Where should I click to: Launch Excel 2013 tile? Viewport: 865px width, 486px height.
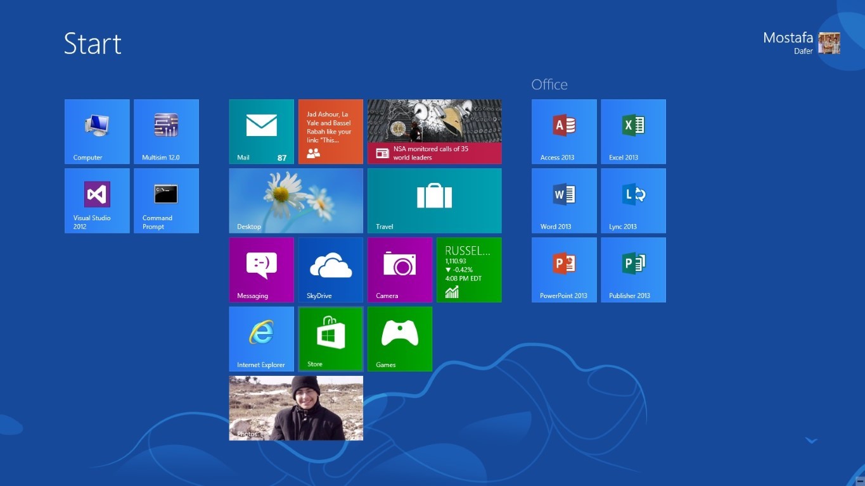tap(633, 132)
